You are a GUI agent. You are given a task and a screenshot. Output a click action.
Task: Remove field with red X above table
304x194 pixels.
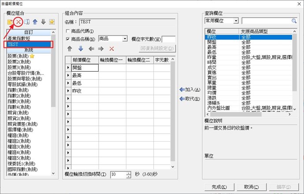pyautogui.click(x=111, y=49)
